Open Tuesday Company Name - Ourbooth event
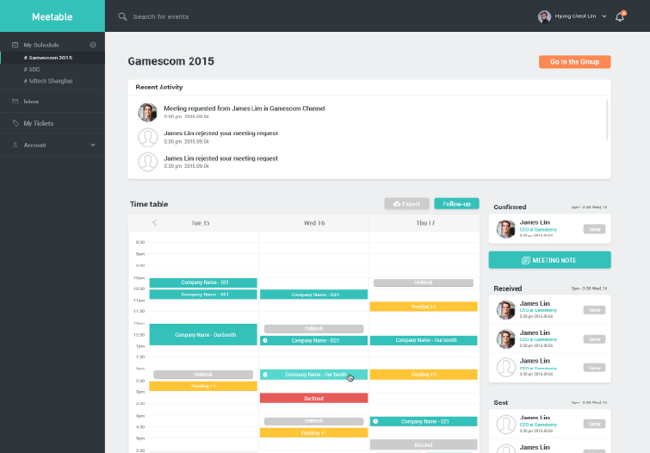 [x=203, y=334]
